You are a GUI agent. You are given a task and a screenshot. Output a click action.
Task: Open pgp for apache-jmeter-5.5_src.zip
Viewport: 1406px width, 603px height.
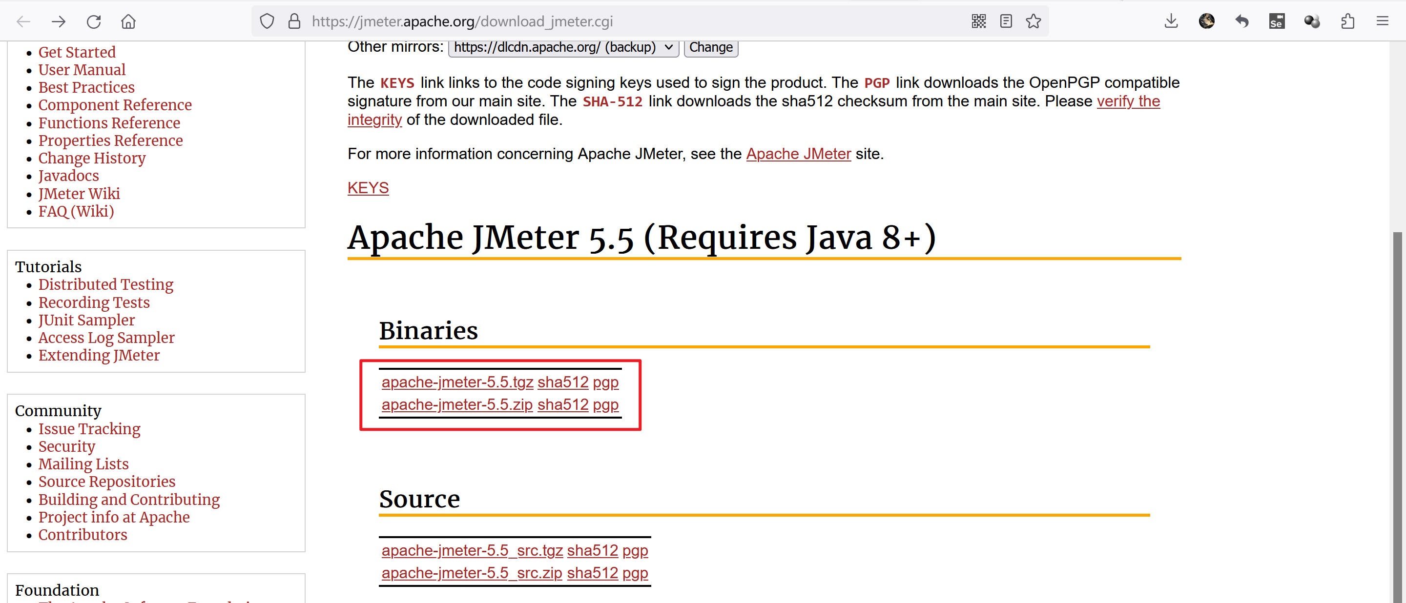(x=635, y=573)
